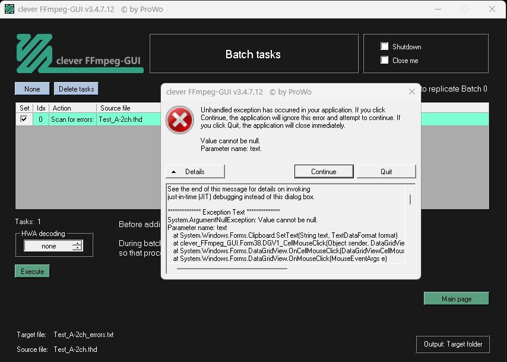Click Target file Test_A-2ch_errors.txt text
The image size is (507, 362).
coord(84,335)
